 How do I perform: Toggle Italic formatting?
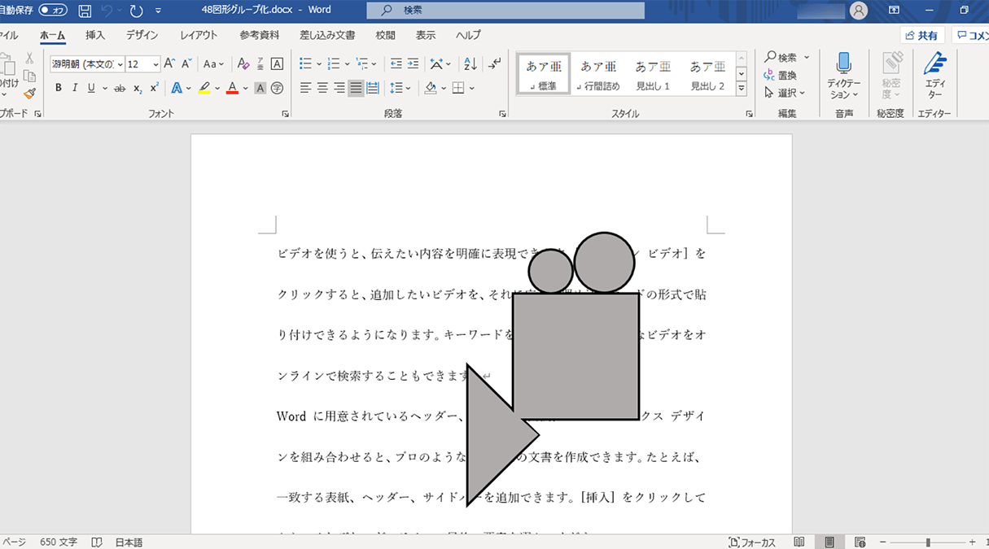75,88
